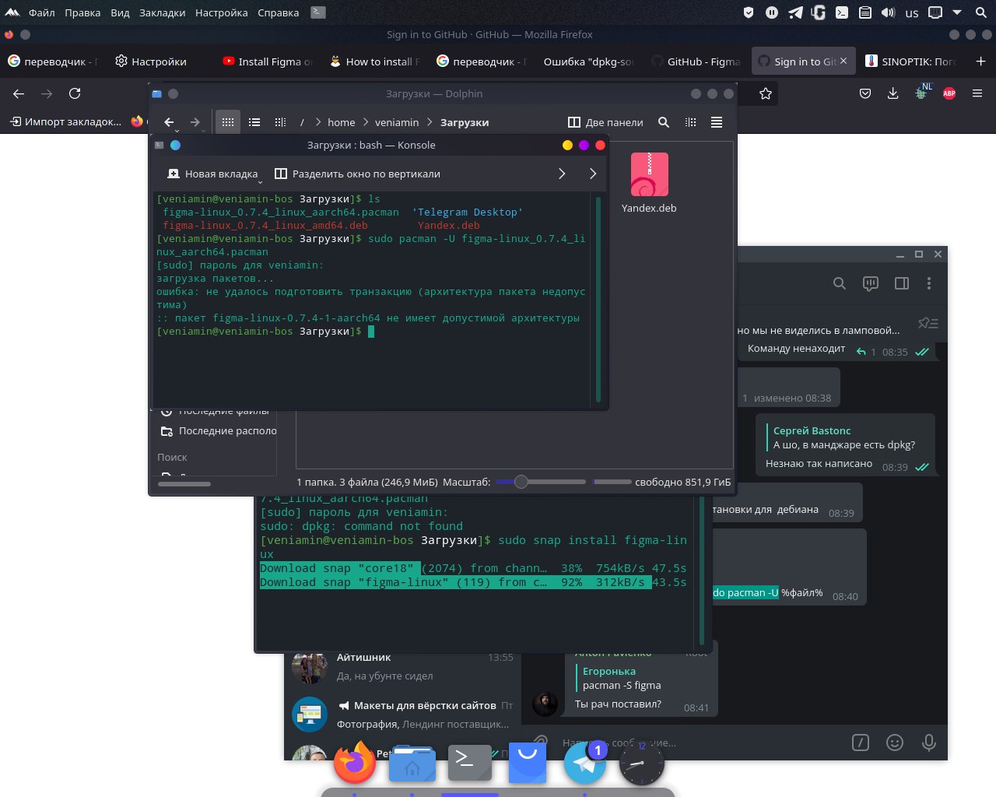996x797 pixels.
Task: Open Telegram from the dock
Action: [x=585, y=763]
